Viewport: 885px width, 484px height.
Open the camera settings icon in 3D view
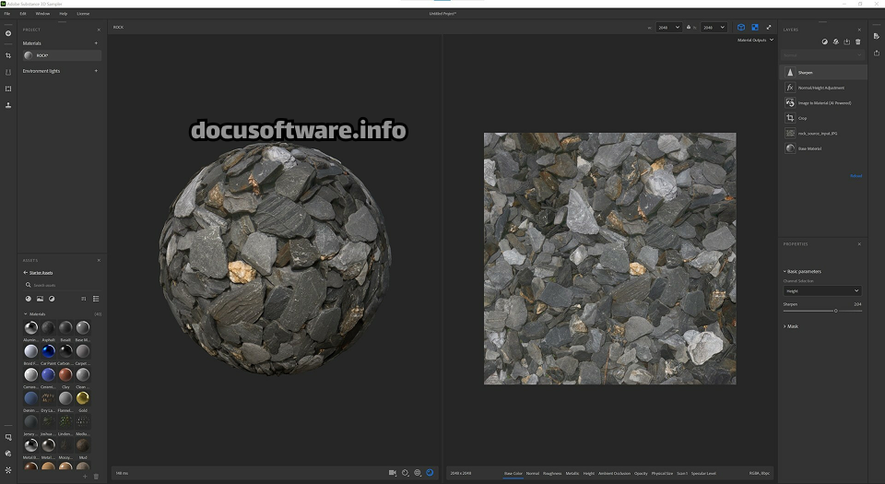pyautogui.click(x=393, y=473)
